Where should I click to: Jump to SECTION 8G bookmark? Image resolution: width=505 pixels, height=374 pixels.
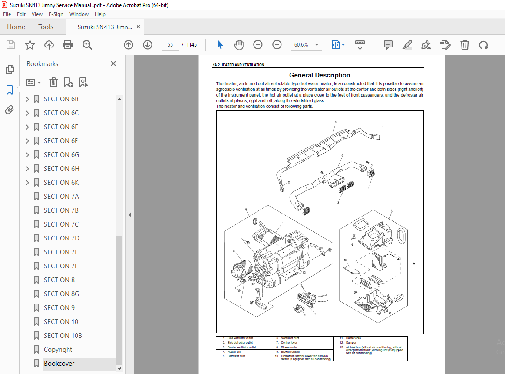[62, 294]
